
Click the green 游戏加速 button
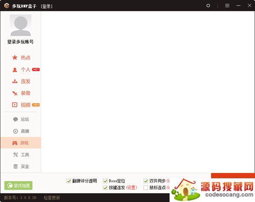click(x=18, y=185)
